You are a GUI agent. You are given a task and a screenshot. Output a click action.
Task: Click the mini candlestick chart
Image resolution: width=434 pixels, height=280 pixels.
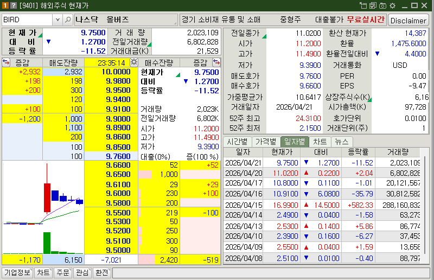click(x=43, y=207)
